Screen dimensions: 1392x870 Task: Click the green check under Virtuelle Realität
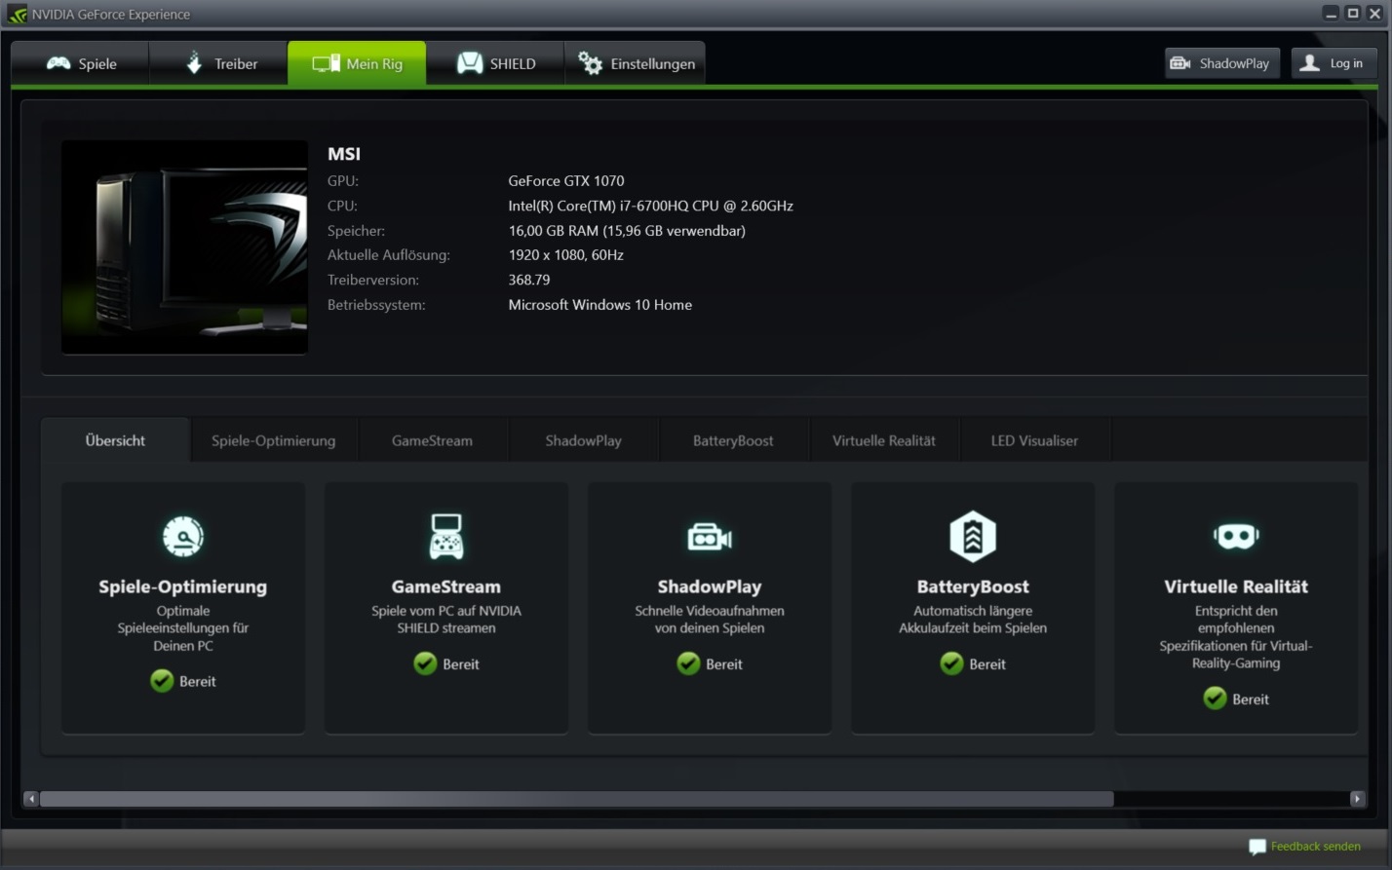1215,699
